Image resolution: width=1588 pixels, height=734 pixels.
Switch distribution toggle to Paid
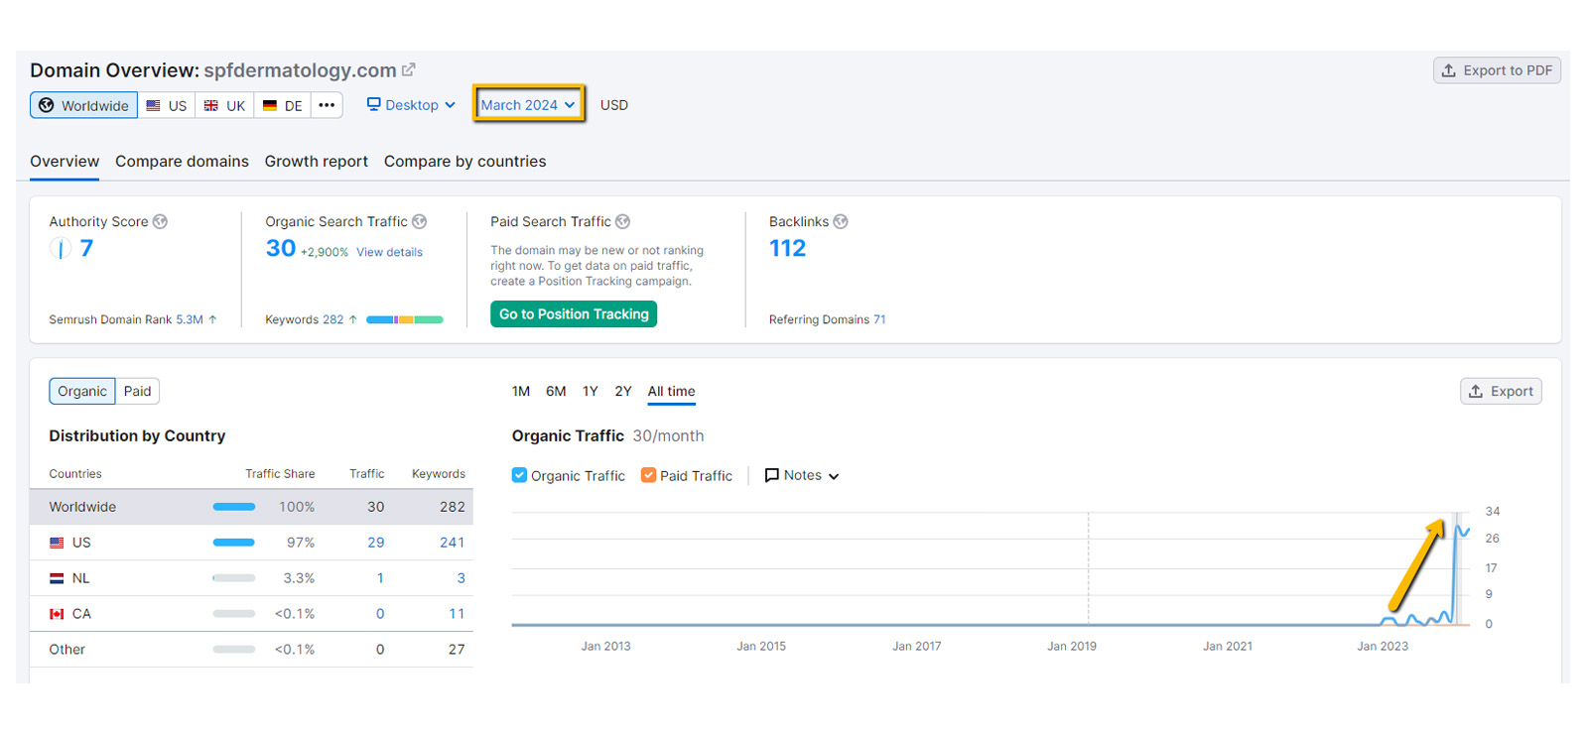[x=137, y=391]
